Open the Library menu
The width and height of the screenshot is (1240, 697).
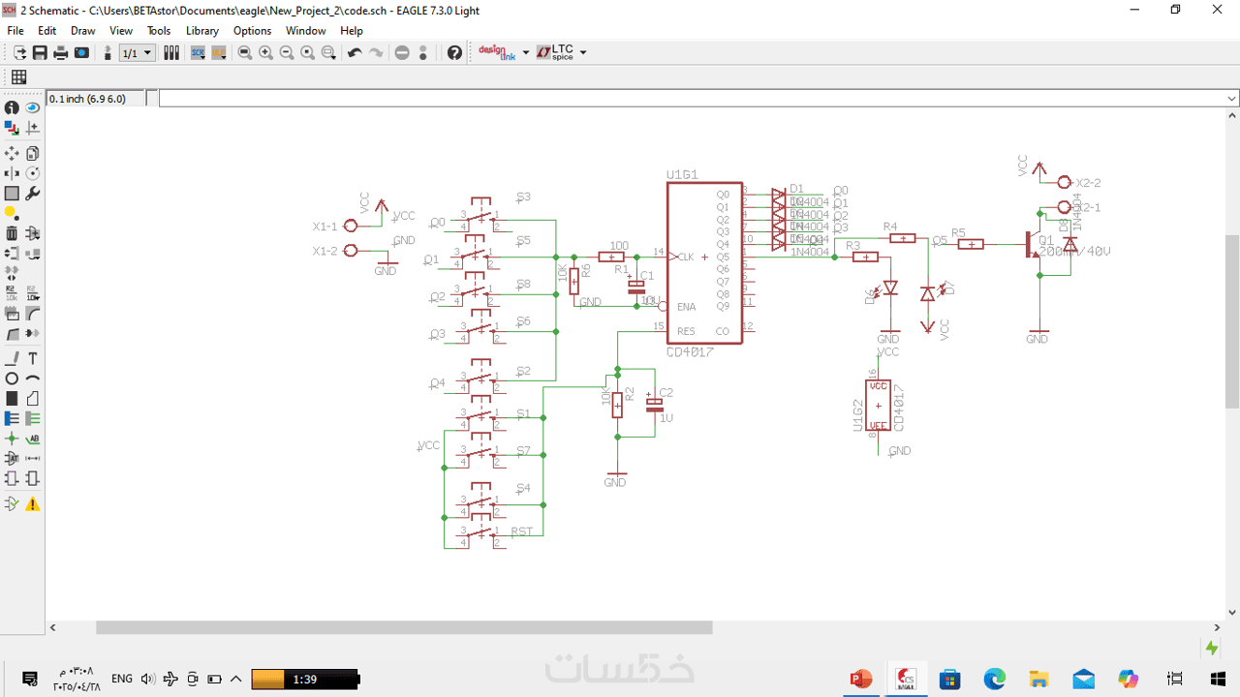[x=202, y=31]
